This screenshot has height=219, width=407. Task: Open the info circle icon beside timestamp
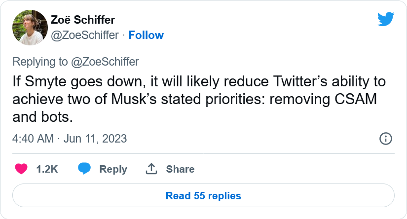[x=385, y=139]
